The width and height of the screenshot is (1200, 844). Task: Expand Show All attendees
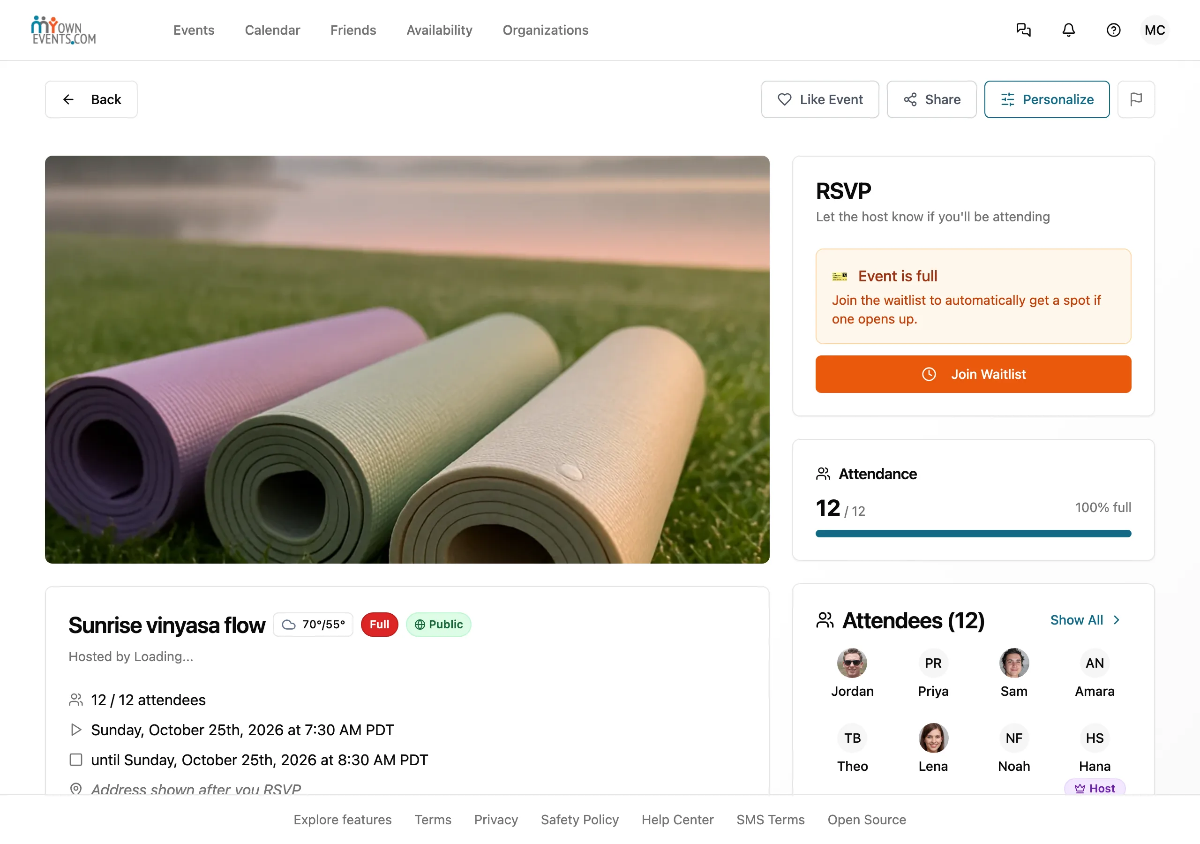click(1085, 620)
